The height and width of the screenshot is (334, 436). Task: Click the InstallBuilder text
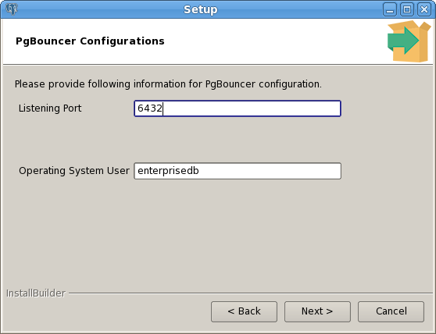pyautogui.click(x=36, y=293)
